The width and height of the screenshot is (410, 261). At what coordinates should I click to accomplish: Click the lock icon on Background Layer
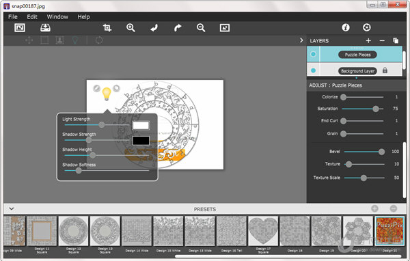point(385,70)
